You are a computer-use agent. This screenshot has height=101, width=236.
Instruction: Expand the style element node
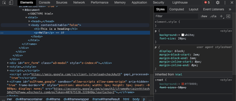[x=8, y=67]
